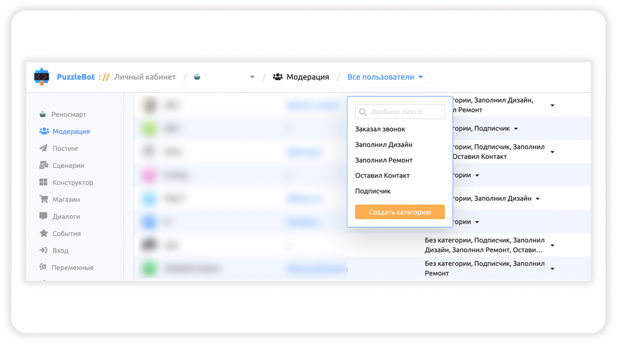Image resolution: width=617 pixels, height=343 pixels.
Task: Click the Постинг paper plane icon
Action: click(x=43, y=148)
